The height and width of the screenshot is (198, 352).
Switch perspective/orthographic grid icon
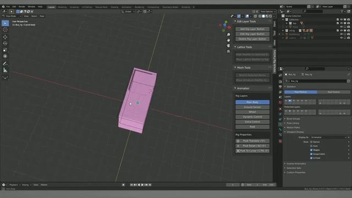(x=228, y=51)
